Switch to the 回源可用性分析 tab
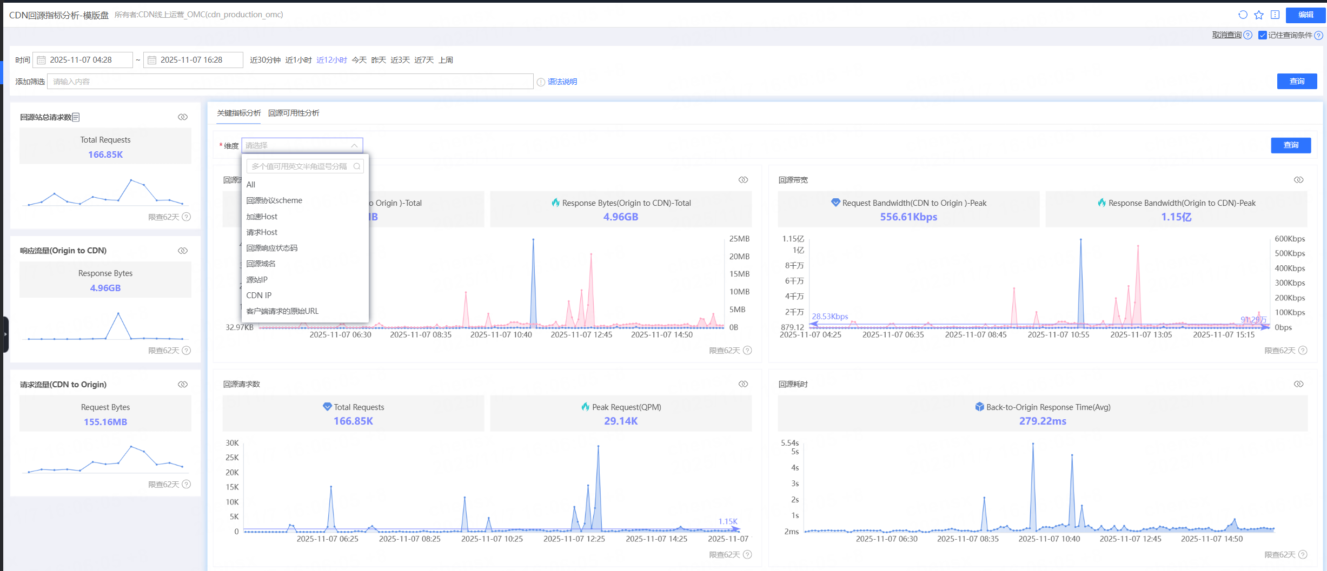This screenshot has height=571, width=1327. pyautogui.click(x=294, y=113)
